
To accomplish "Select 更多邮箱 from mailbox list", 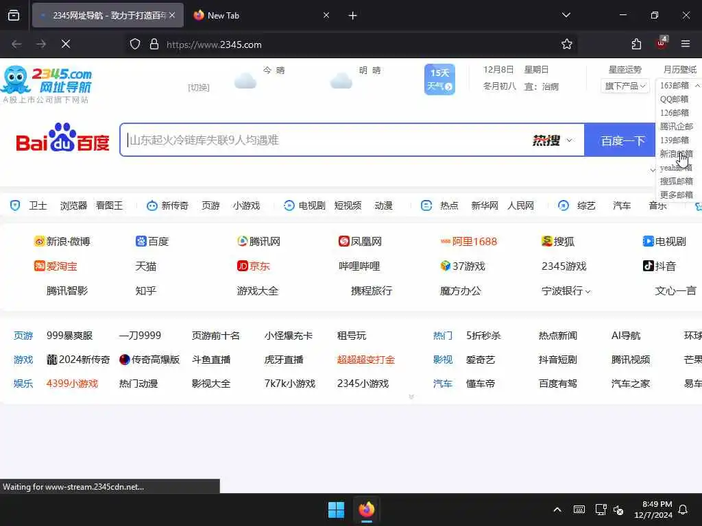I will click(x=676, y=195).
